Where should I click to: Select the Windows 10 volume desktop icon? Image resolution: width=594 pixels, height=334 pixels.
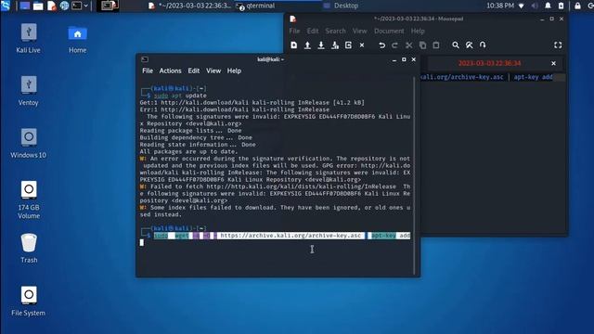pos(29,144)
